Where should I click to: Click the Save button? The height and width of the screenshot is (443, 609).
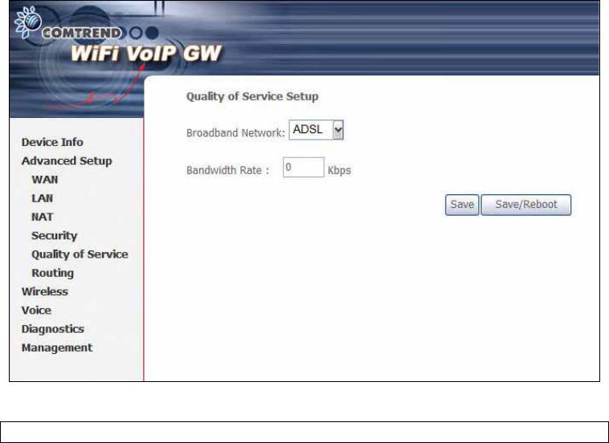pos(462,205)
